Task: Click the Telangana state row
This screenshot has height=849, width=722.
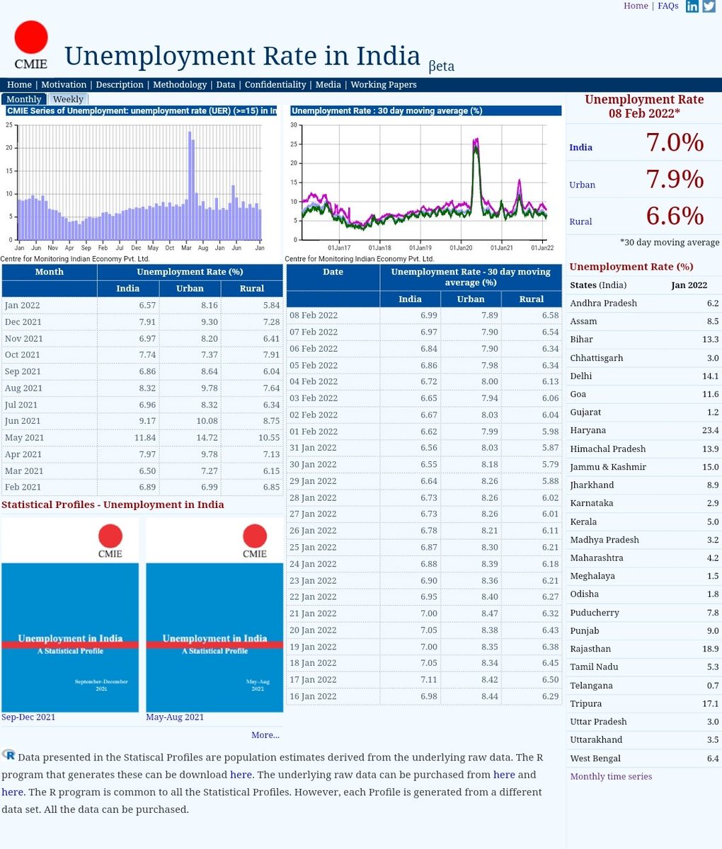Action: point(644,686)
